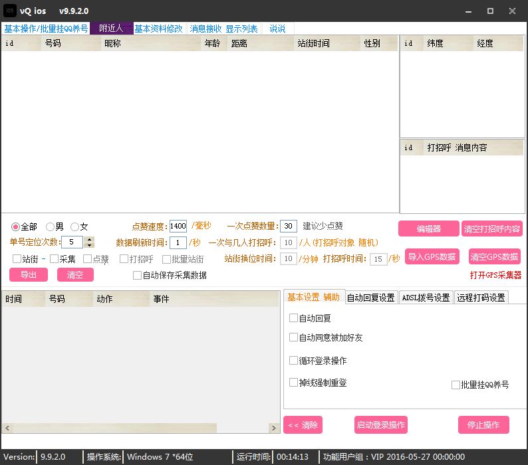Click the 数据刷新时间 input field
Image resolution: width=528 pixels, height=465 pixels.
178,242
